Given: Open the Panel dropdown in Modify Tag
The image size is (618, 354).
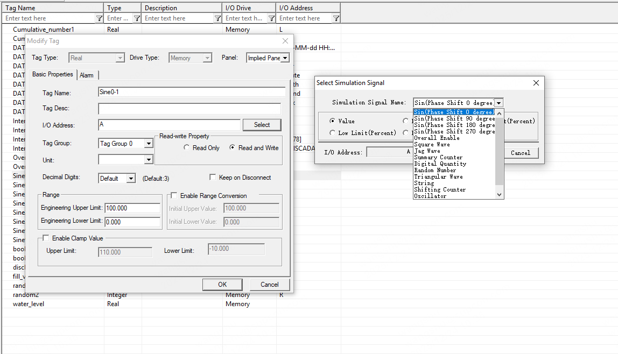Looking at the screenshot, I should point(285,58).
